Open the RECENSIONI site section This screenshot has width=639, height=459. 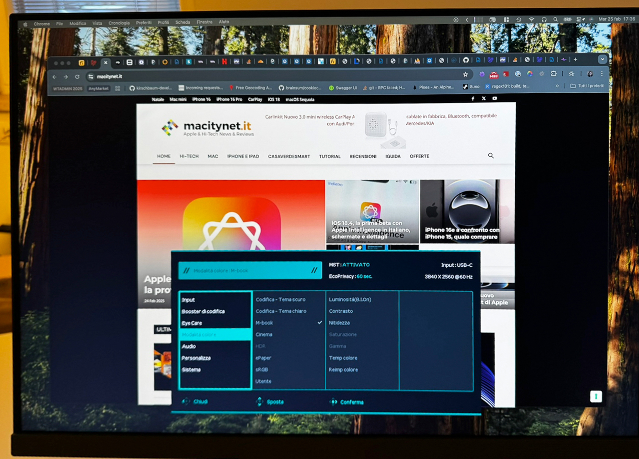point(363,157)
